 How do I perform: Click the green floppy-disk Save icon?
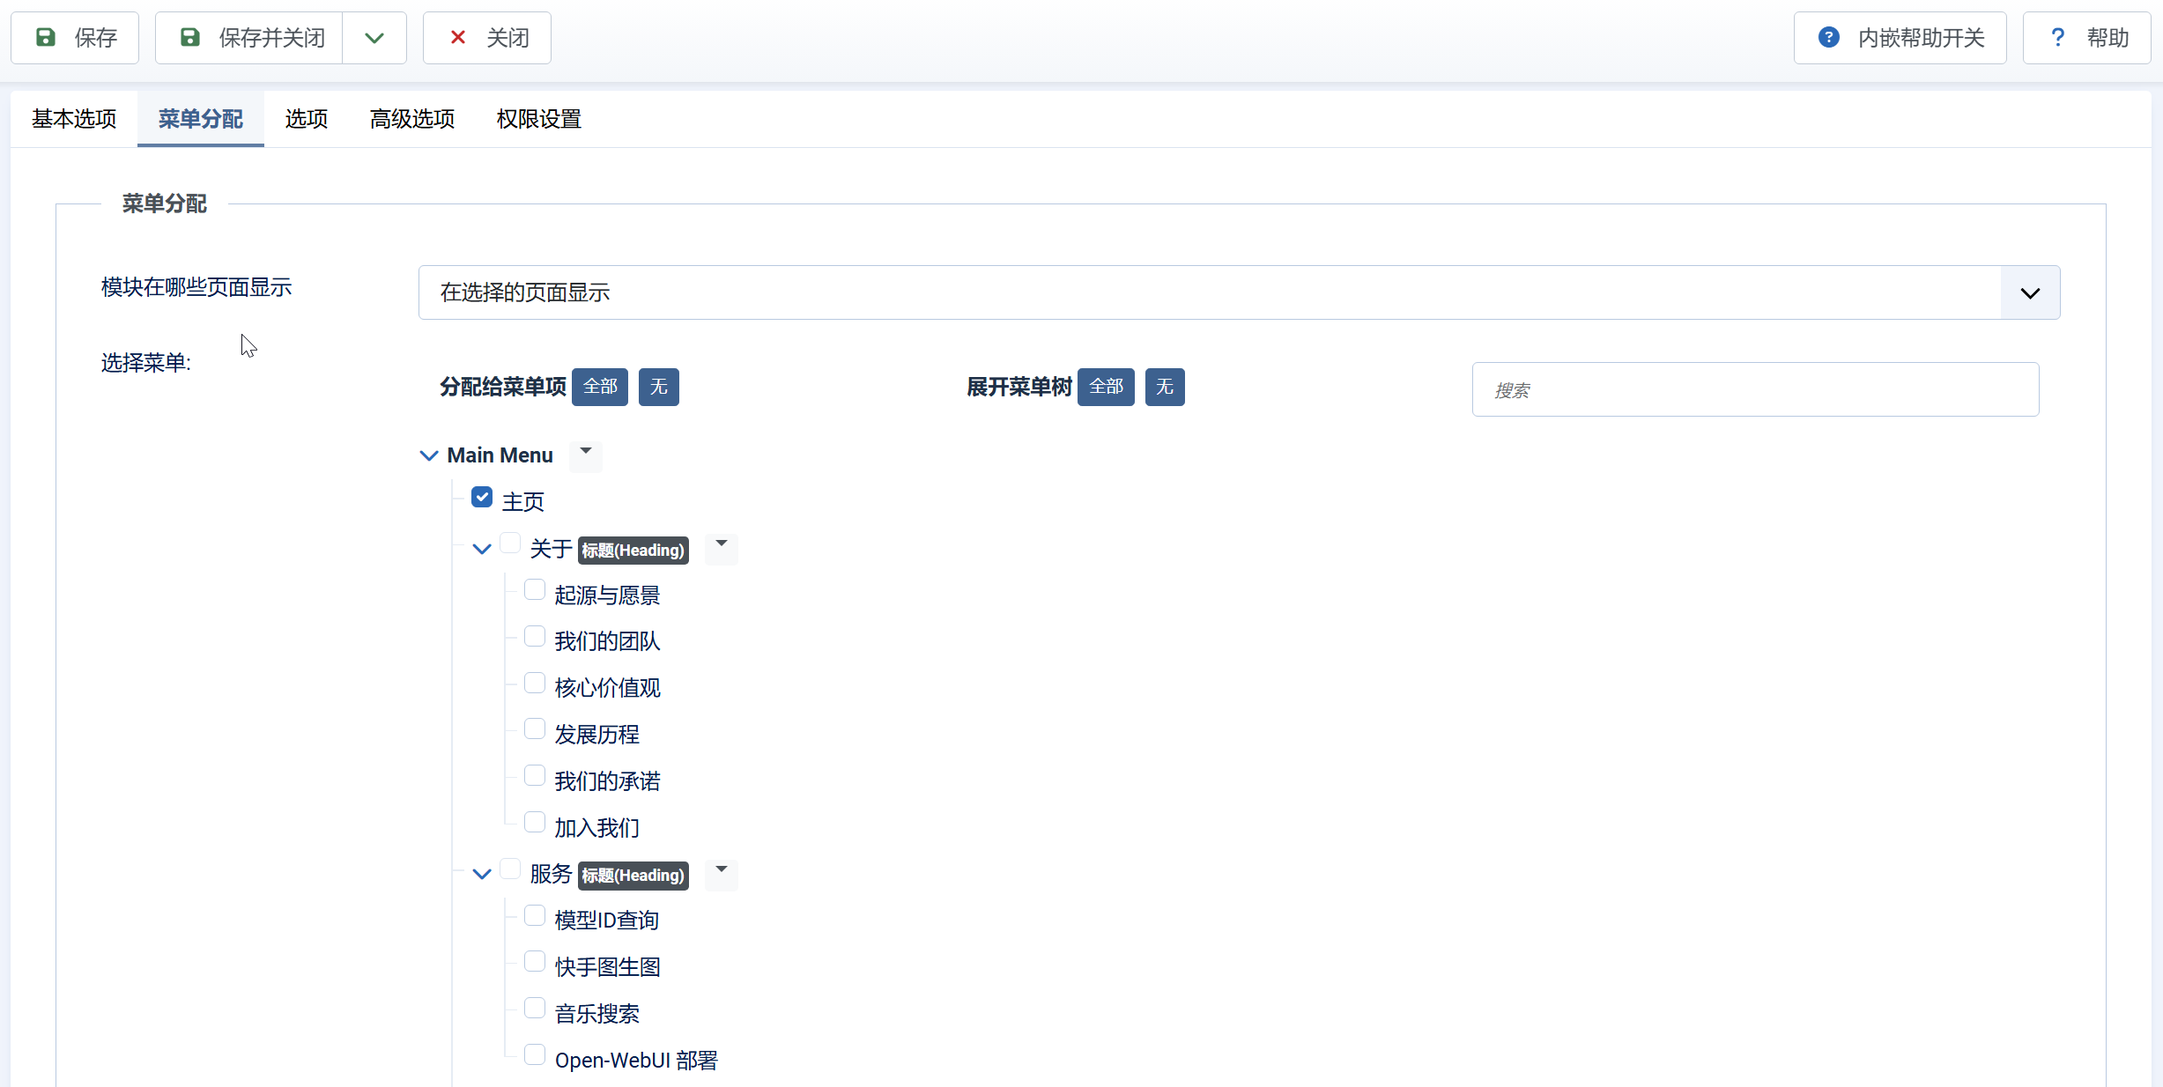pyautogui.click(x=46, y=37)
